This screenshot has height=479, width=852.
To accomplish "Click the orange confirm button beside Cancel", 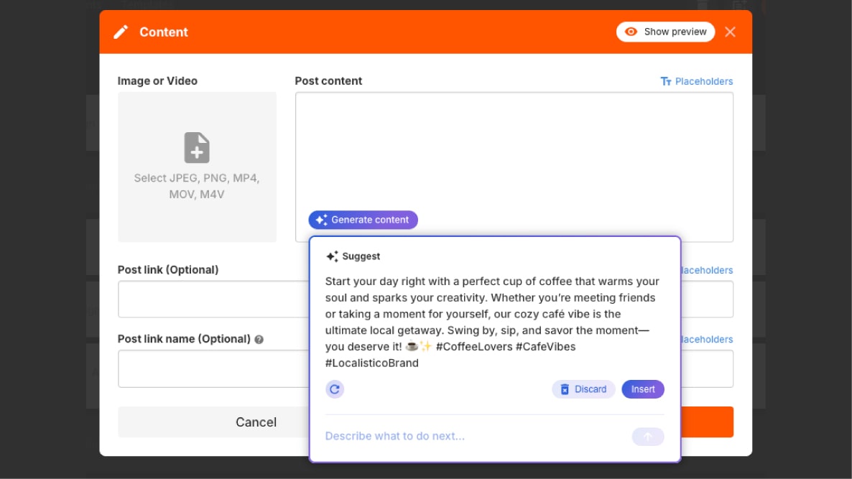I will 707,422.
